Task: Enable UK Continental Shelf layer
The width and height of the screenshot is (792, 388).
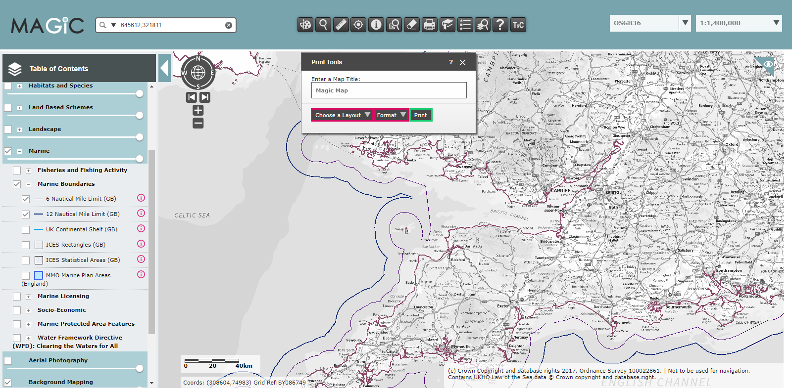Action: (26, 230)
